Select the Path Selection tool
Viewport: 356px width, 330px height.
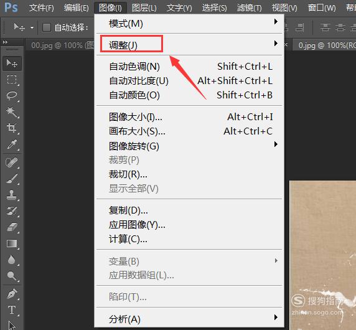coord(12,325)
